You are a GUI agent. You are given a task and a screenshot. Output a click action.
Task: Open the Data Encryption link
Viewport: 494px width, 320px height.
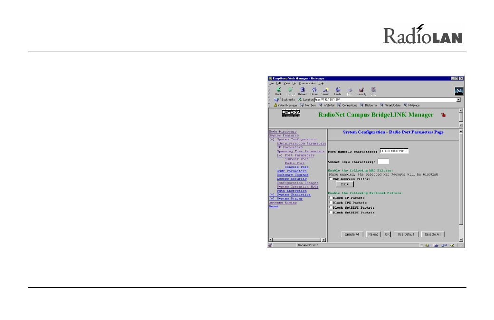click(x=292, y=191)
